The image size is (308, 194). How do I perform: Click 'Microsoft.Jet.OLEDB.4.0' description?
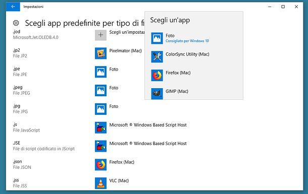tap(35, 37)
